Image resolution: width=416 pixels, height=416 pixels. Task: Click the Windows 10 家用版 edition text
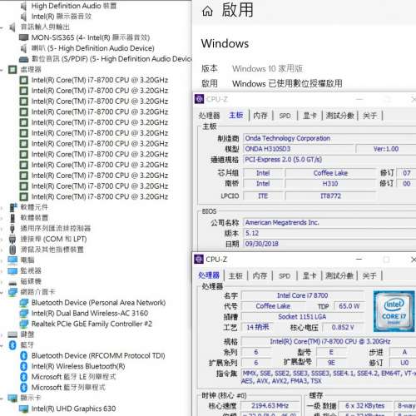pos(267,68)
